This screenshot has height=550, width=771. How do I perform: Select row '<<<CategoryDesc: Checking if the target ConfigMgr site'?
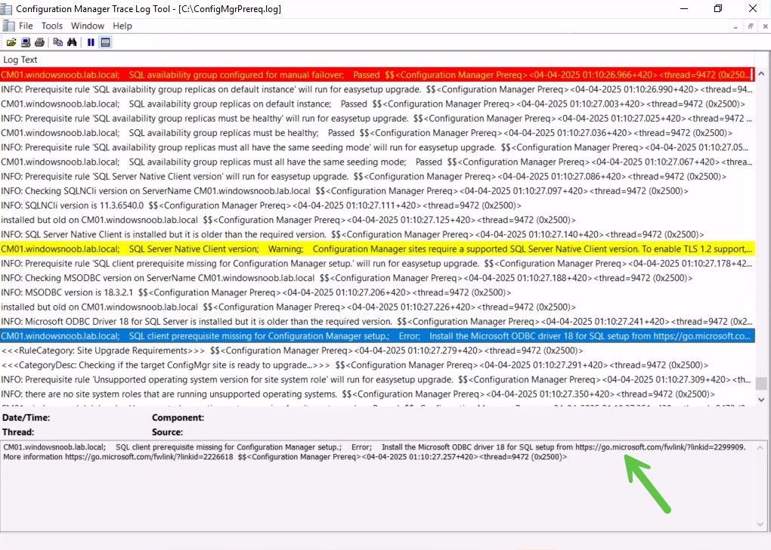[x=377, y=365]
